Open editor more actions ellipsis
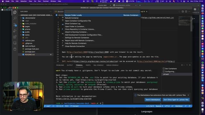Viewport: 205px width, 115px height. pyautogui.click(x=189, y=11)
